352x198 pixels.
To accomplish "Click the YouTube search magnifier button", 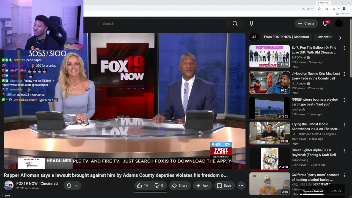I will click(x=235, y=23).
